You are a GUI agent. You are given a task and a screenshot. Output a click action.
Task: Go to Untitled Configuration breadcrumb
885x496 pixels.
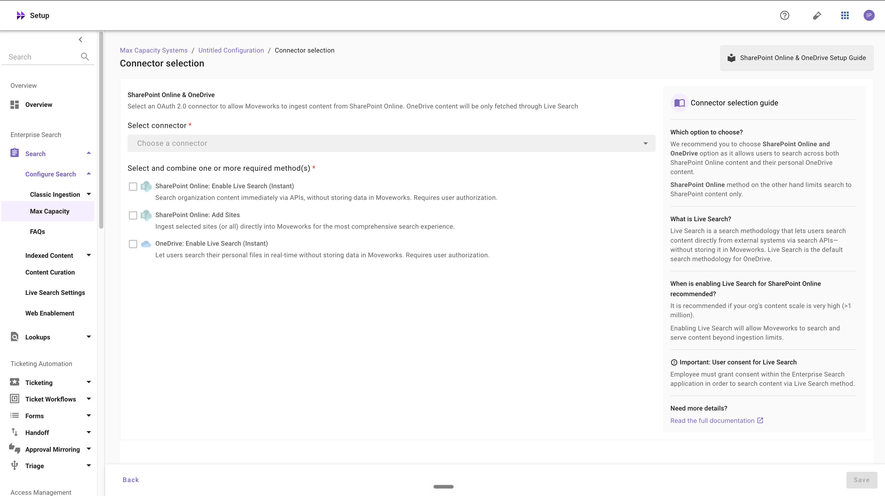(231, 50)
